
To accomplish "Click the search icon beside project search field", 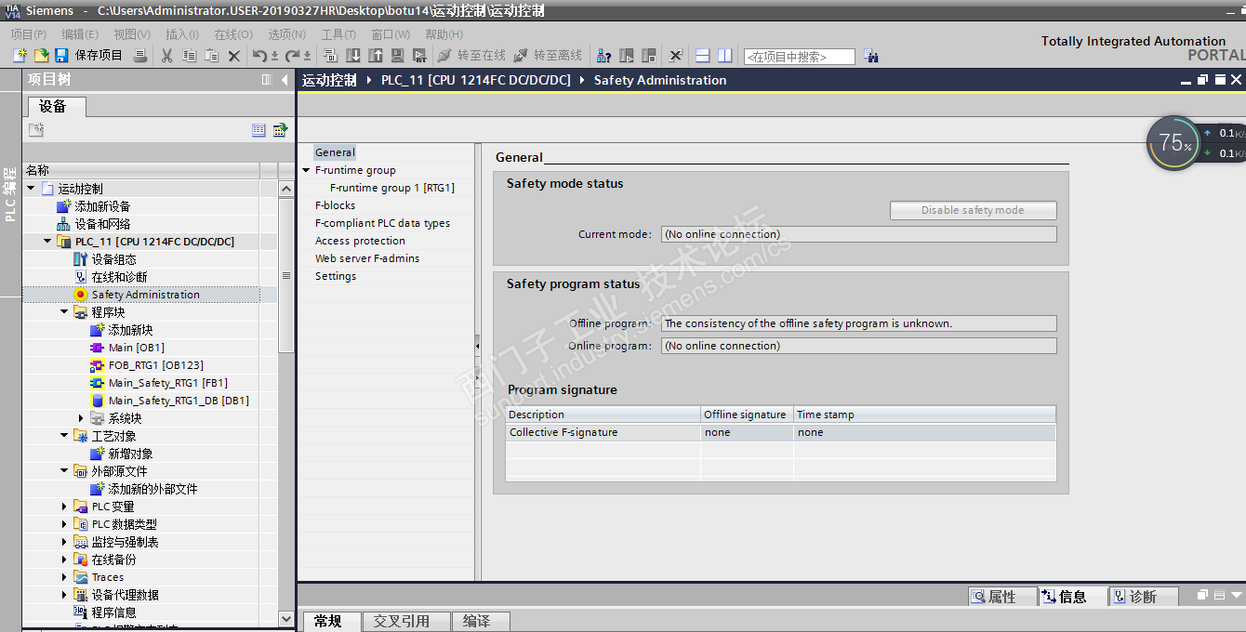I will (x=871, y=56).
